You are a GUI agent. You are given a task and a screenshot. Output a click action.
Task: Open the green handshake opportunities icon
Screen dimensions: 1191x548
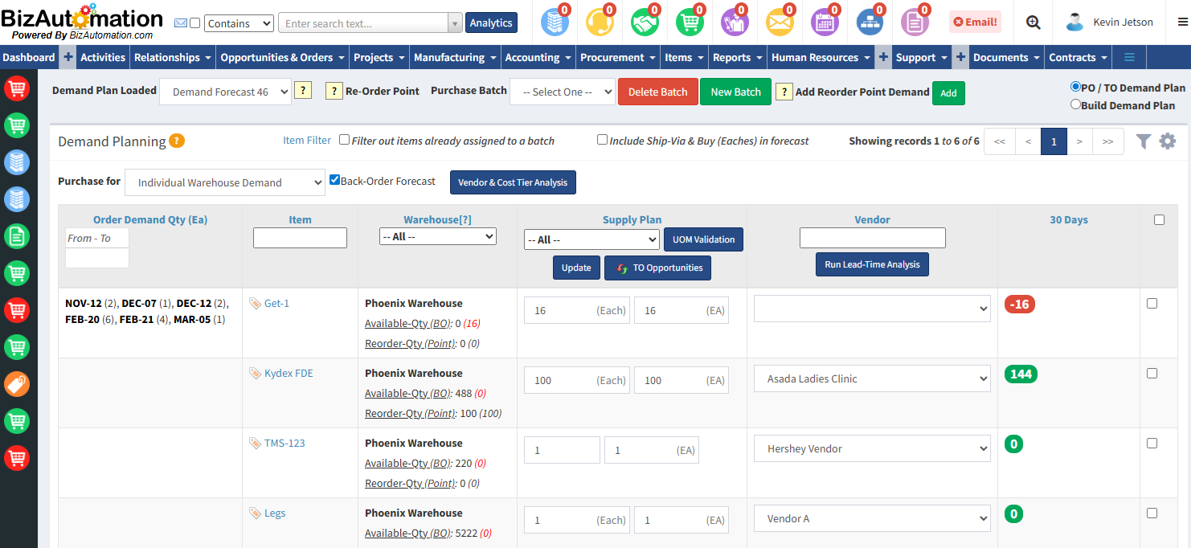pyautogui.click(x=644, y=22)
